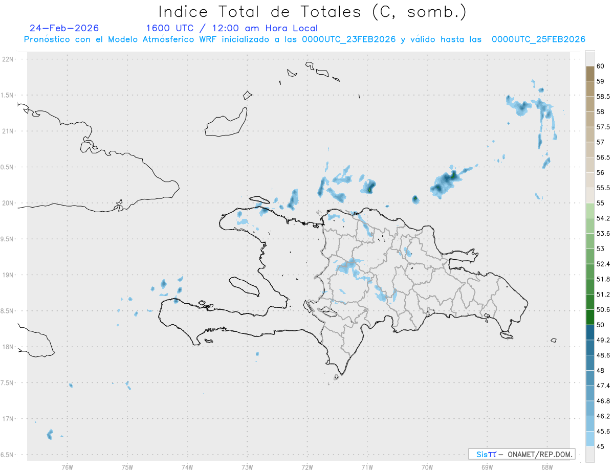614x474 pixels.
Task: Click the '46.8' value on the color scale
Action: click(603, 401)
